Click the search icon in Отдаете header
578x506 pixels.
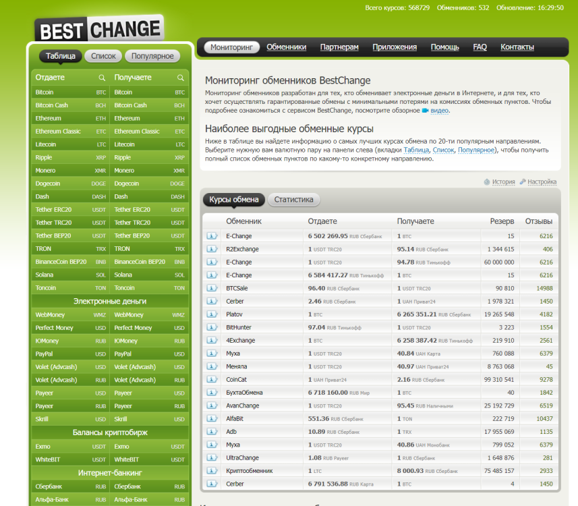102,78
